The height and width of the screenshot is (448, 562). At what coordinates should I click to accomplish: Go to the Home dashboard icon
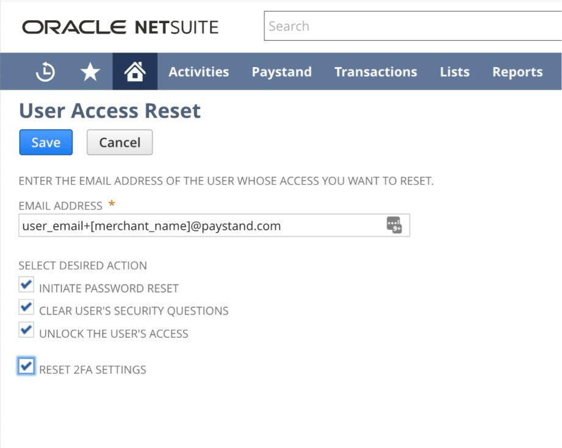(135, 71)
